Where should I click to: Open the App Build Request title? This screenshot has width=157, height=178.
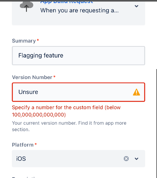pos(66,2)
